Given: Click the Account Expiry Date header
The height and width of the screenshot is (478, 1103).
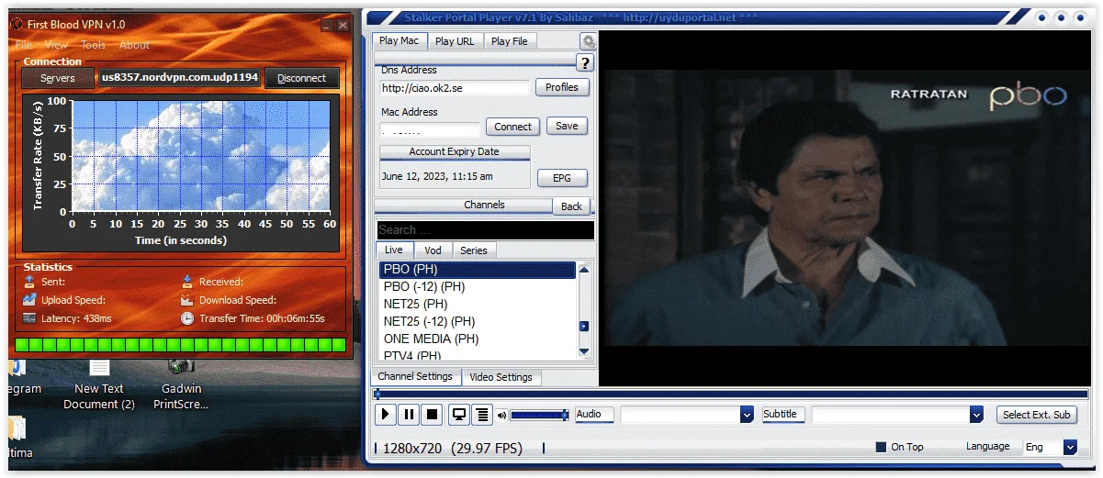Looking at the screenshot, I should coord(455,152).
